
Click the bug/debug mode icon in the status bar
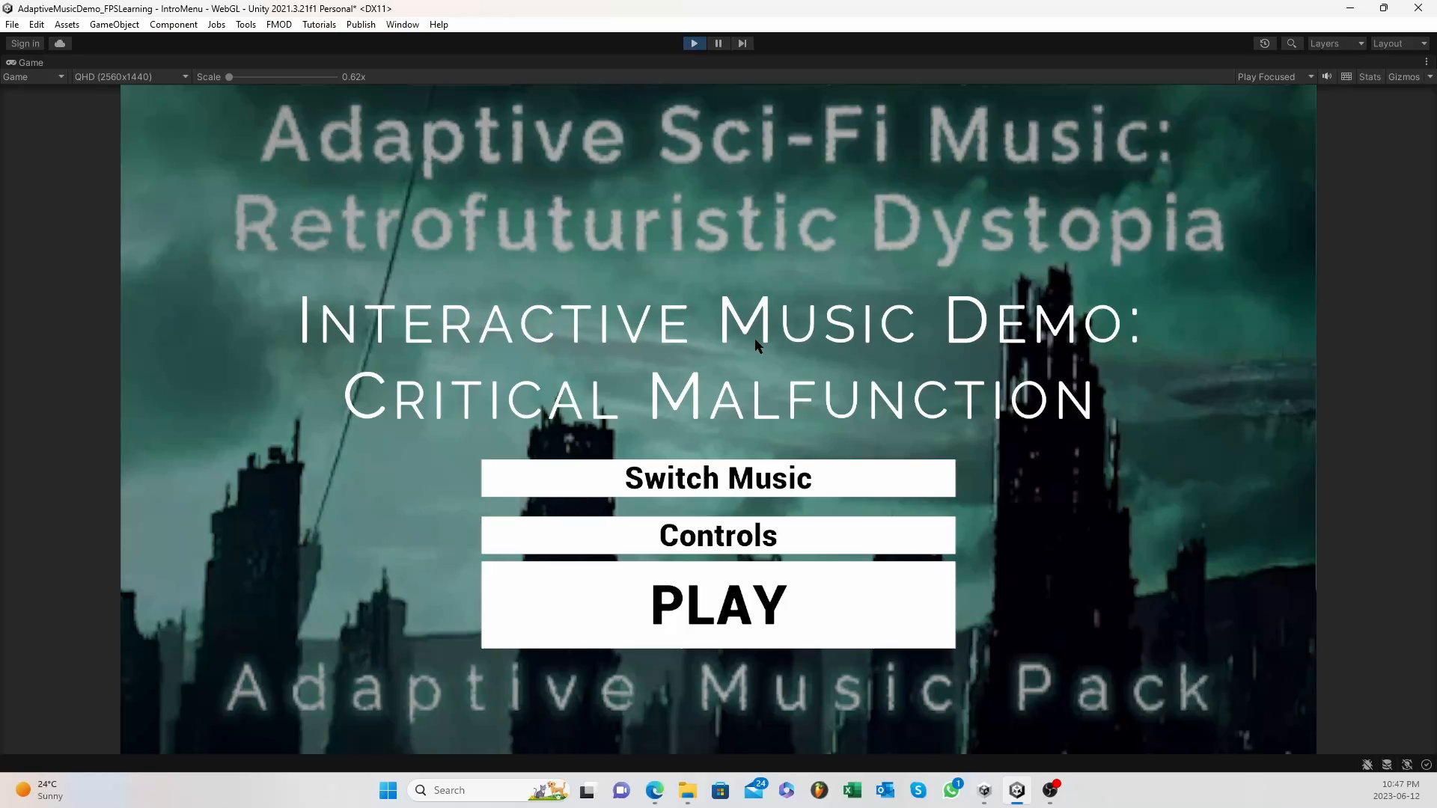click(1367, 765)
